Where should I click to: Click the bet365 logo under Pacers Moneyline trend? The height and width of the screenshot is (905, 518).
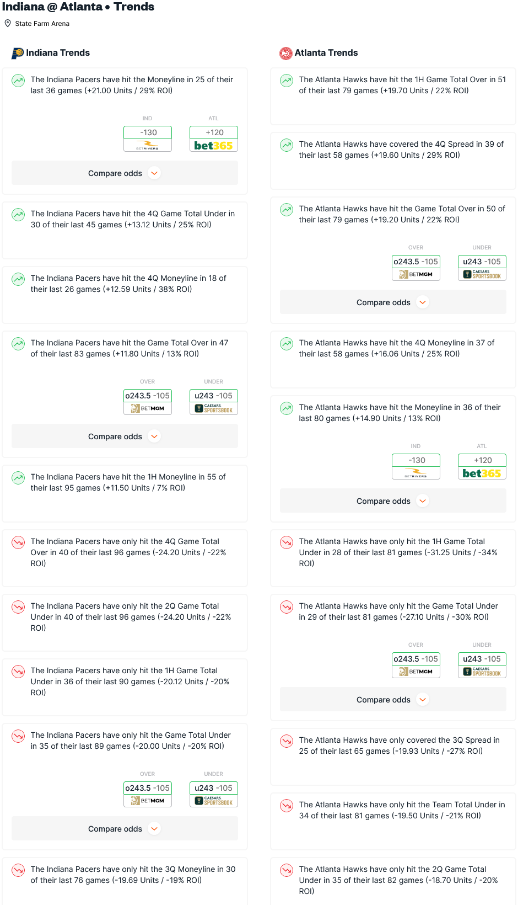pos(214,146)
